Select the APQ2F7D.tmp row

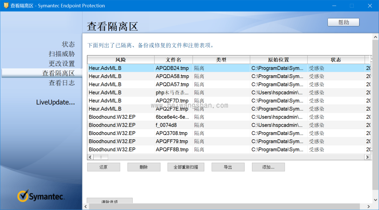coord(228,101)
